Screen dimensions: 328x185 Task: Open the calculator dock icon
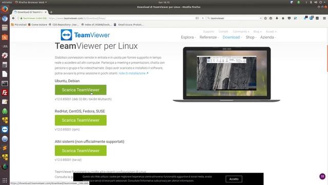click(x=5, y=65)
